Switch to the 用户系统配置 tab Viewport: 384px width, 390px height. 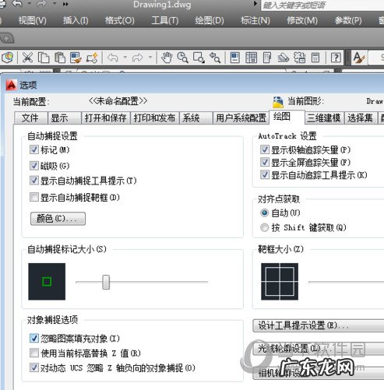point(241,118)
